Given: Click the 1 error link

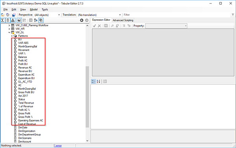Looking at the screenshot, I should coord(58,146).
